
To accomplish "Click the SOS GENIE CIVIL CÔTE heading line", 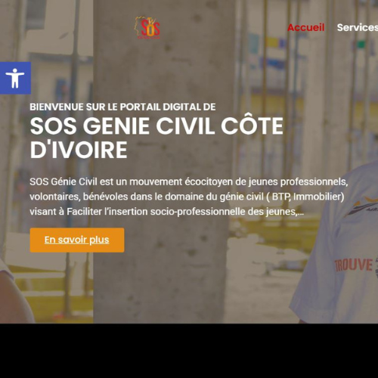I will point(156,126).
